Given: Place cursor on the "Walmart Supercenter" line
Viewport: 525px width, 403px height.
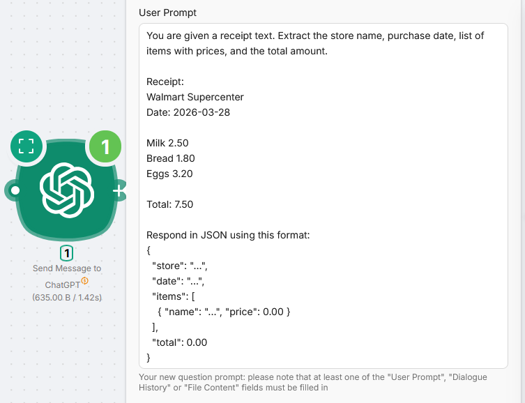Looking at the screenshot, I should (x=195, y=97).
